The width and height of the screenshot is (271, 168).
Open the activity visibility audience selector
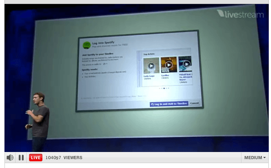point(105,64)
